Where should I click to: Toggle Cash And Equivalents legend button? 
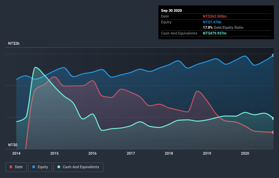[x=78, y=167]
